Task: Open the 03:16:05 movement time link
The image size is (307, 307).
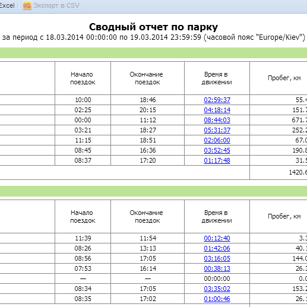Action: (217, 258)
